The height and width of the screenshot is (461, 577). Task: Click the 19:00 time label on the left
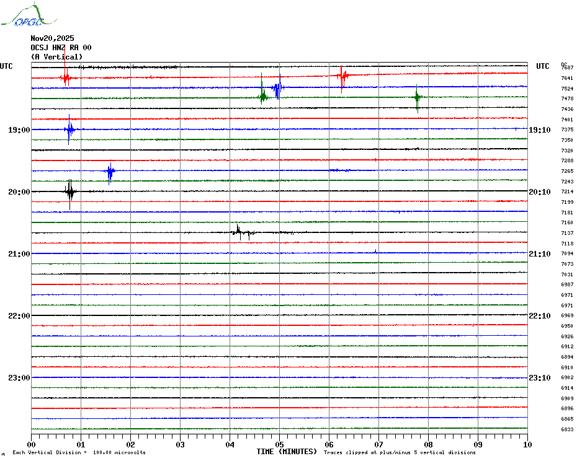(19, 130)
